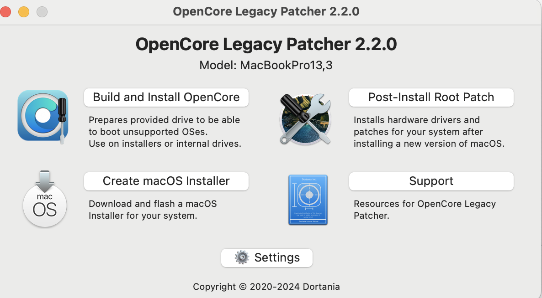
Task: Click the 'Prepares provided drive' description text
Action: 165,132
